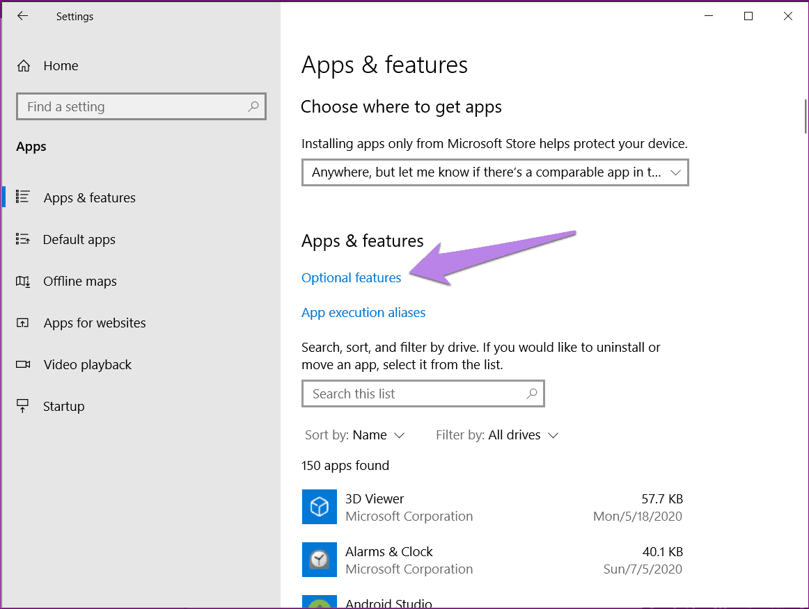This screenshot has width=809, height=609.
Task: Click the Search this list magnifier icon
Action: click(x=531, y=393)
